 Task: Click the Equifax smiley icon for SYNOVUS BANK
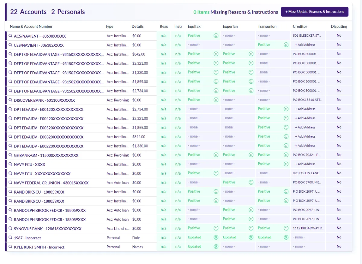pyautogui.click(x=216, y=228)
